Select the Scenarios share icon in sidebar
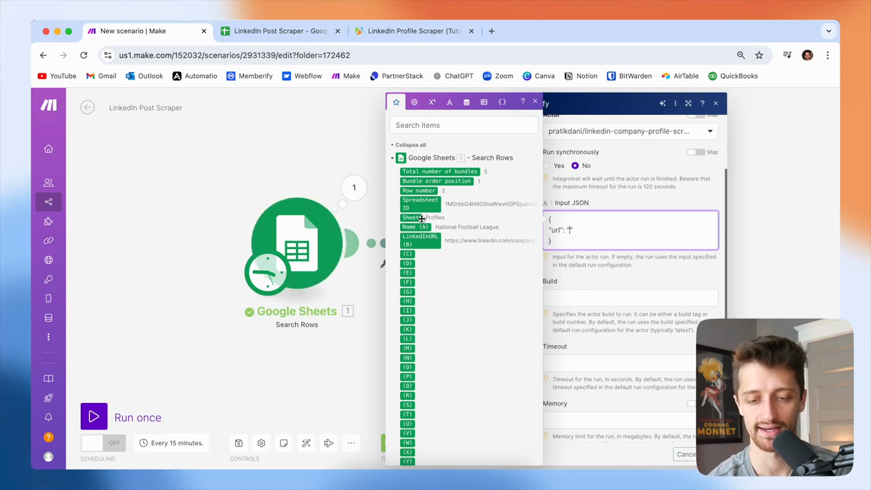This screenshot has height=490, width=871. tap(48, 201)
